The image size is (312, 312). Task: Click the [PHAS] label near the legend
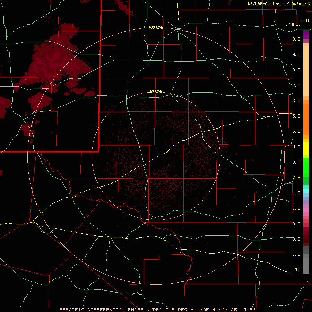(x=293, y=24)
